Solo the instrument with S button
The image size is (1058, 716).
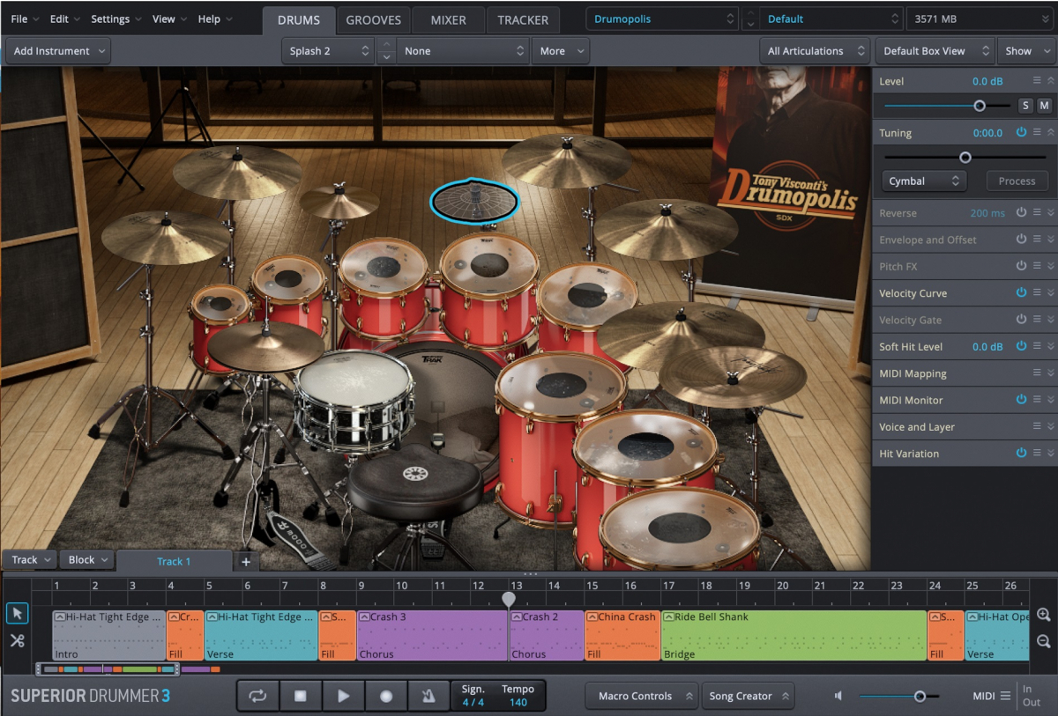point(1025,106)
